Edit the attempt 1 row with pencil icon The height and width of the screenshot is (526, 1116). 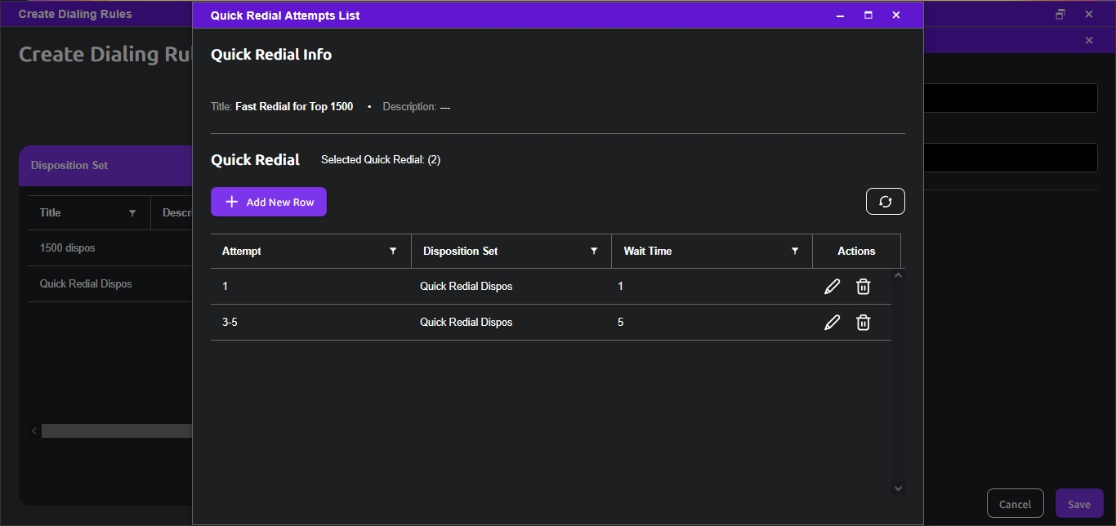click(x=832, y=287)
